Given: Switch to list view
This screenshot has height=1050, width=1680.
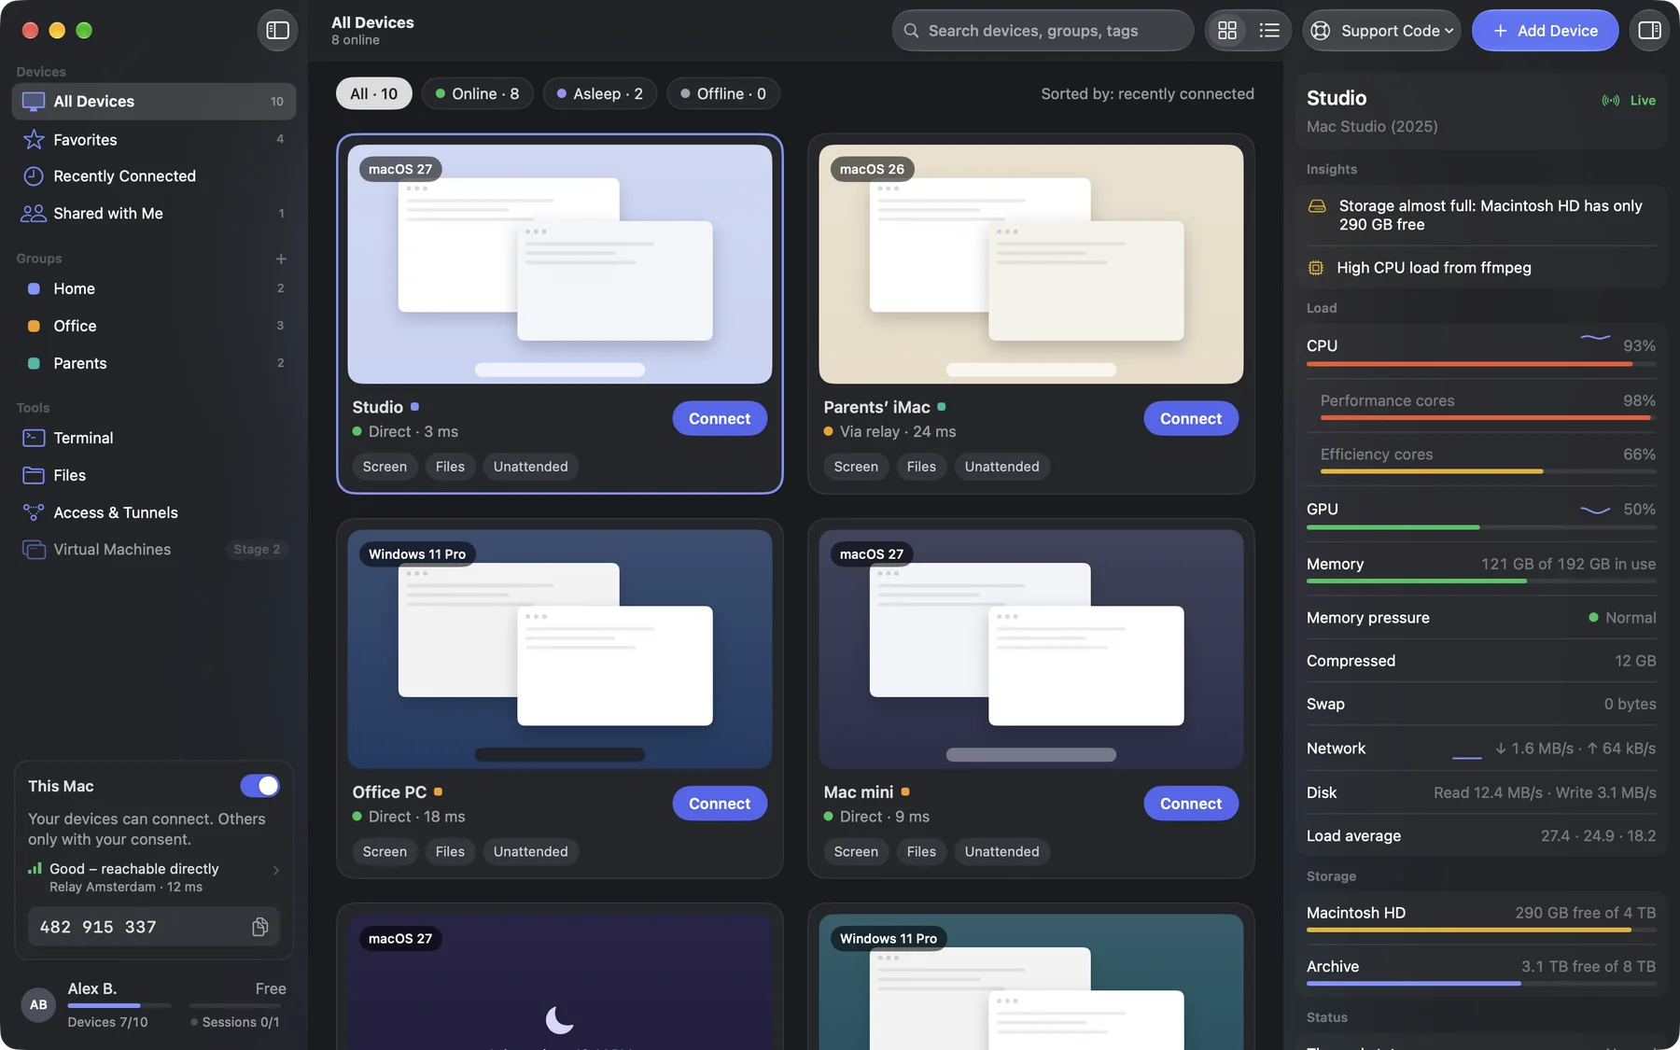Looking at the screenshot, I should (x=1269, y=30).
